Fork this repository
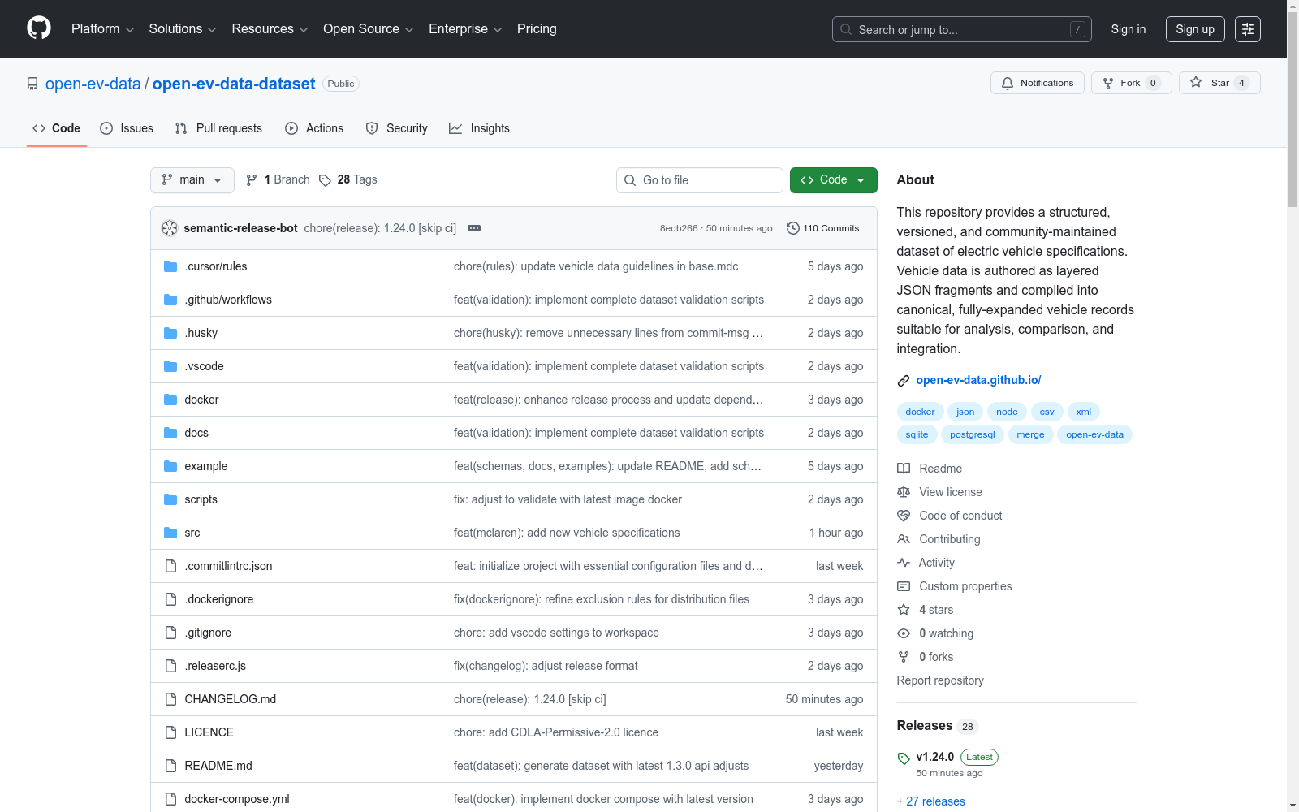 click(x=1132, y=83)
